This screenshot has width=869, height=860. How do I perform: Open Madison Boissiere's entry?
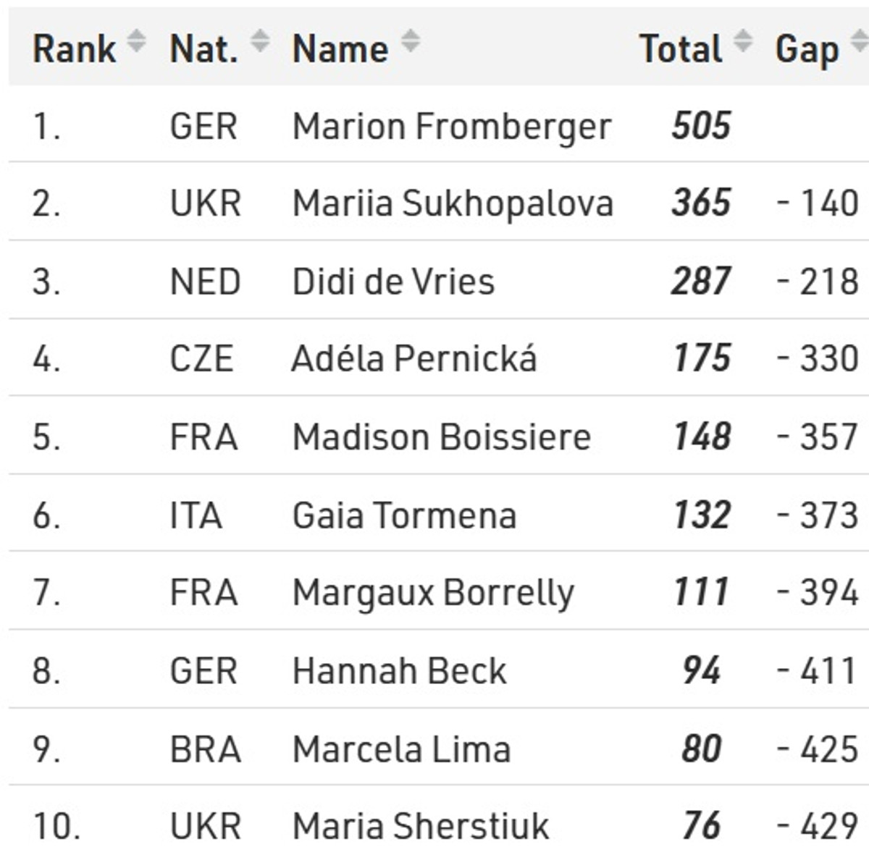click(x=442, y=437)
